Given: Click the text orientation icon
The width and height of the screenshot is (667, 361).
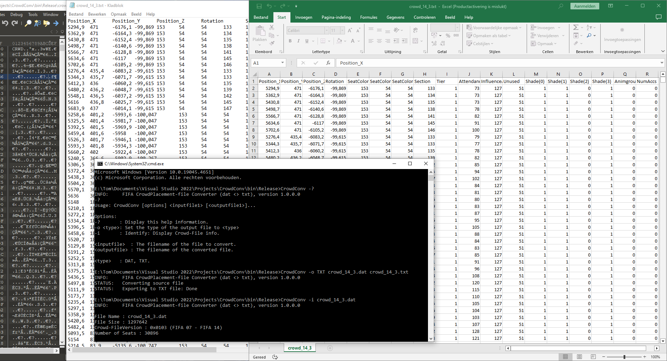Looking at the screenshot, I should tap(396, 30).
